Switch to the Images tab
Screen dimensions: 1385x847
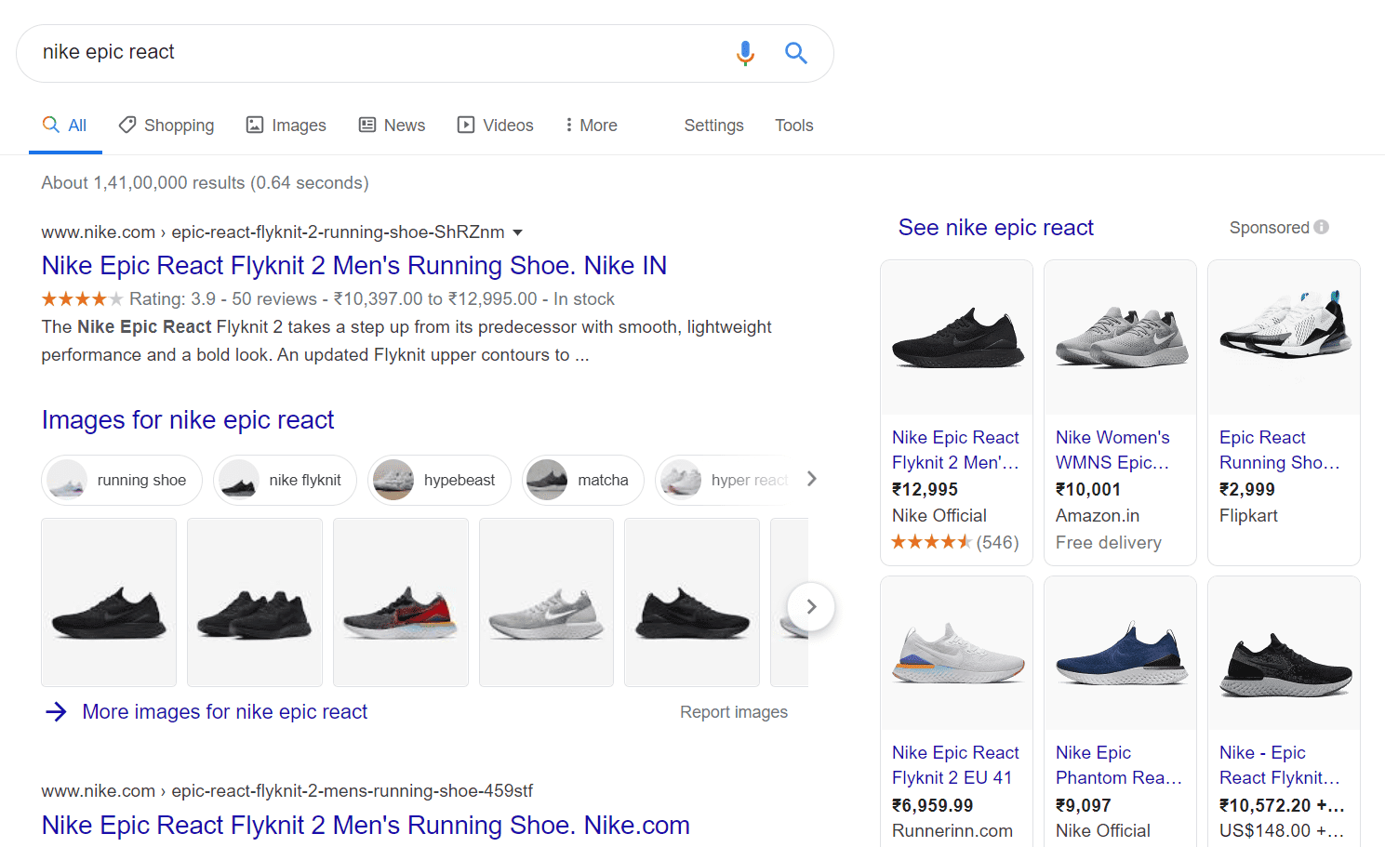point(286,126)
